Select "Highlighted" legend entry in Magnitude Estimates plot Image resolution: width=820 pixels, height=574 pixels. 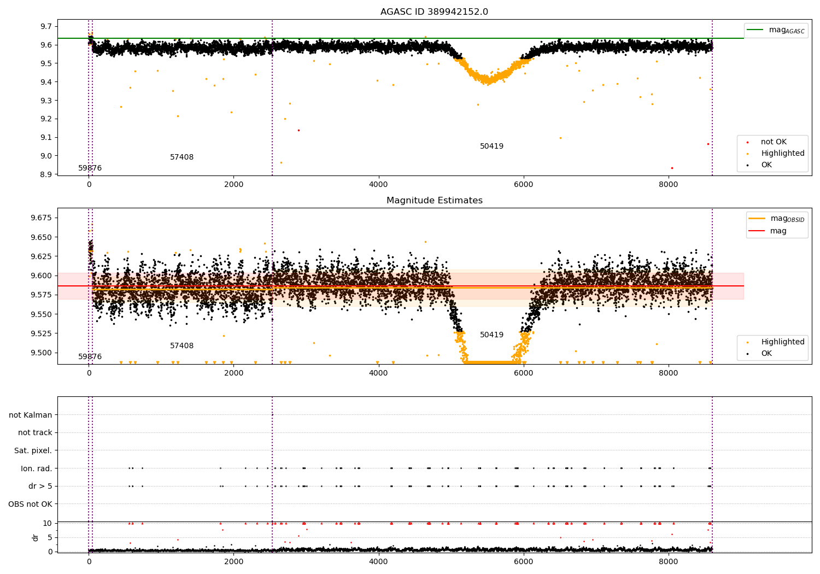[x=782, y=342]
